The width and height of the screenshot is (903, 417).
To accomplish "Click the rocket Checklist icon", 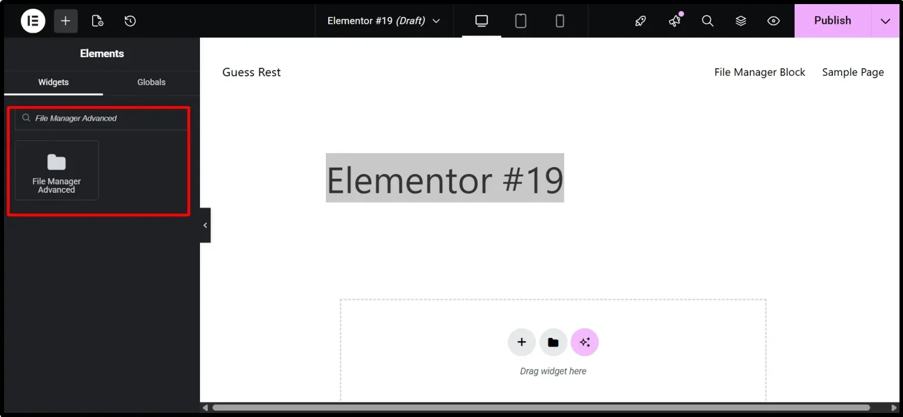I will pyautogui.click(x=640, y=20).
